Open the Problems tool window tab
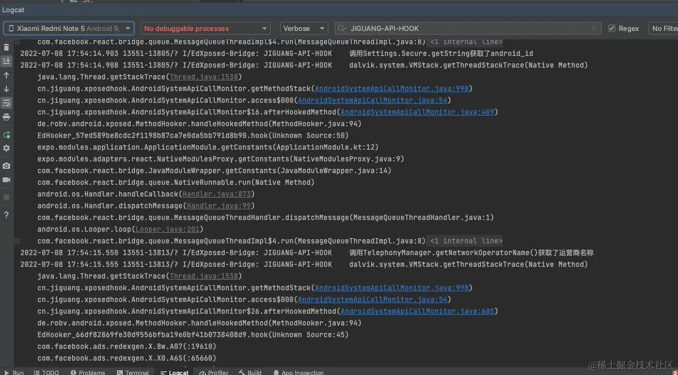The width and height of the screenshot is (678, 375). tap(88, 372)
